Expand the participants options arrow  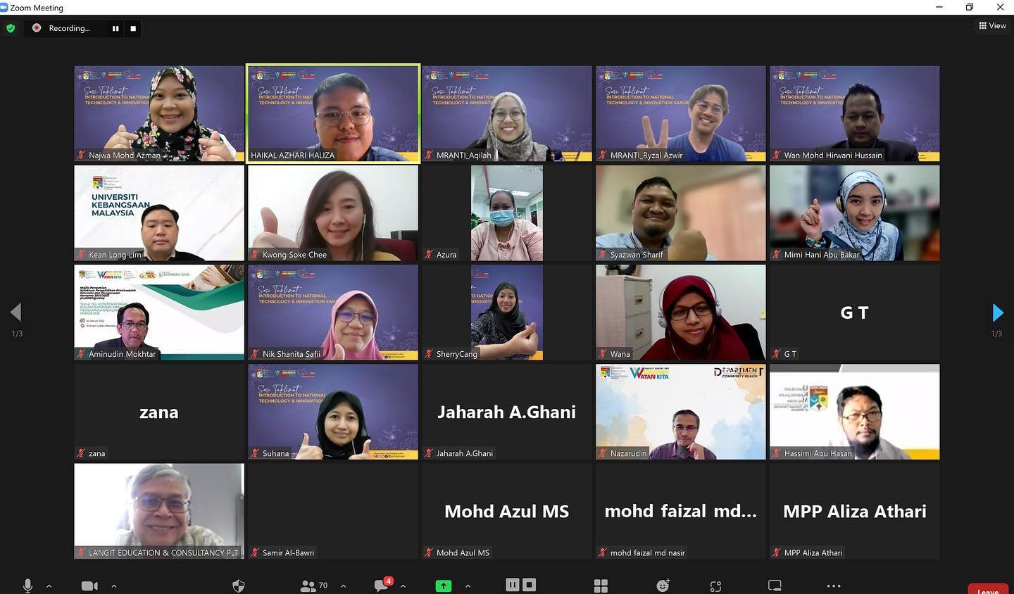coord(343,586)
